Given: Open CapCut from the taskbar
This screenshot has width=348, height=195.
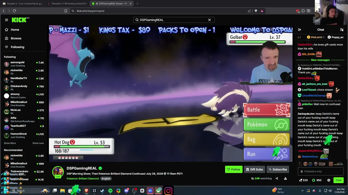Looking at the screenshot, I should pos(142,191).
